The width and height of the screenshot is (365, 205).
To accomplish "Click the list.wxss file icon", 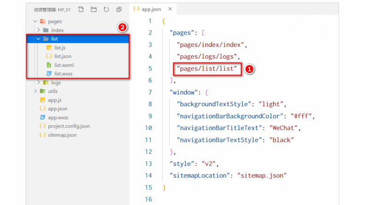I will click(49, 74).
